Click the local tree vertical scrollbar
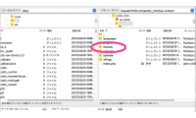This screenshot has width=196, height=118. pos(96,21)
